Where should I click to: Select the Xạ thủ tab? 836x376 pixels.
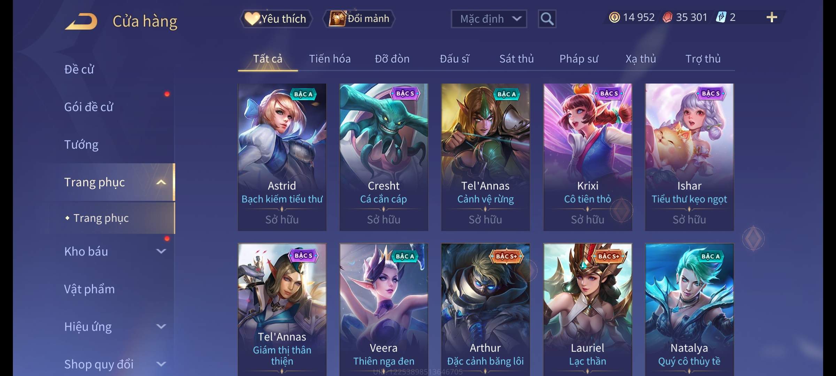(x=641, y=59)
